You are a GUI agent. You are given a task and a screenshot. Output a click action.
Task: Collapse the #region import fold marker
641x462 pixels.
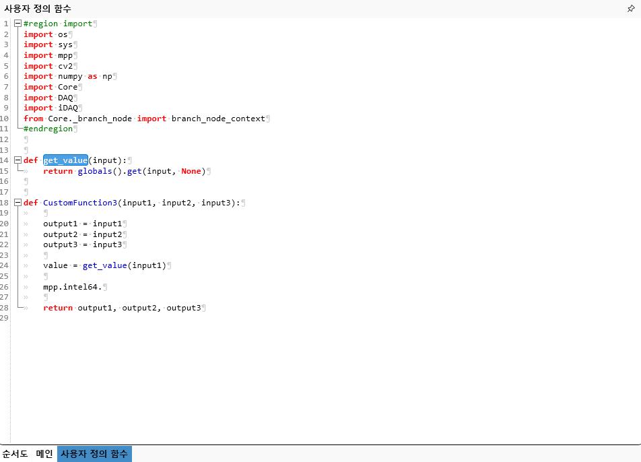(x=18, y=24)
